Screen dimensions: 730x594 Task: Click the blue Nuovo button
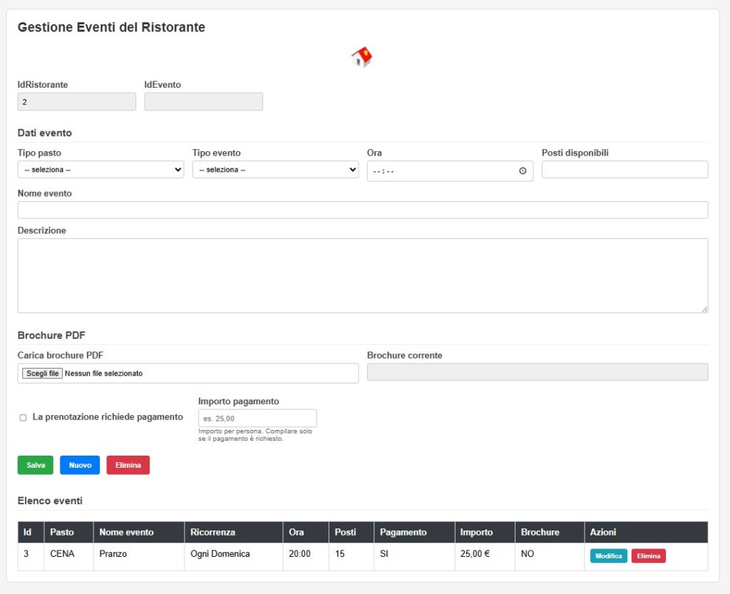[x=80, y=465]
